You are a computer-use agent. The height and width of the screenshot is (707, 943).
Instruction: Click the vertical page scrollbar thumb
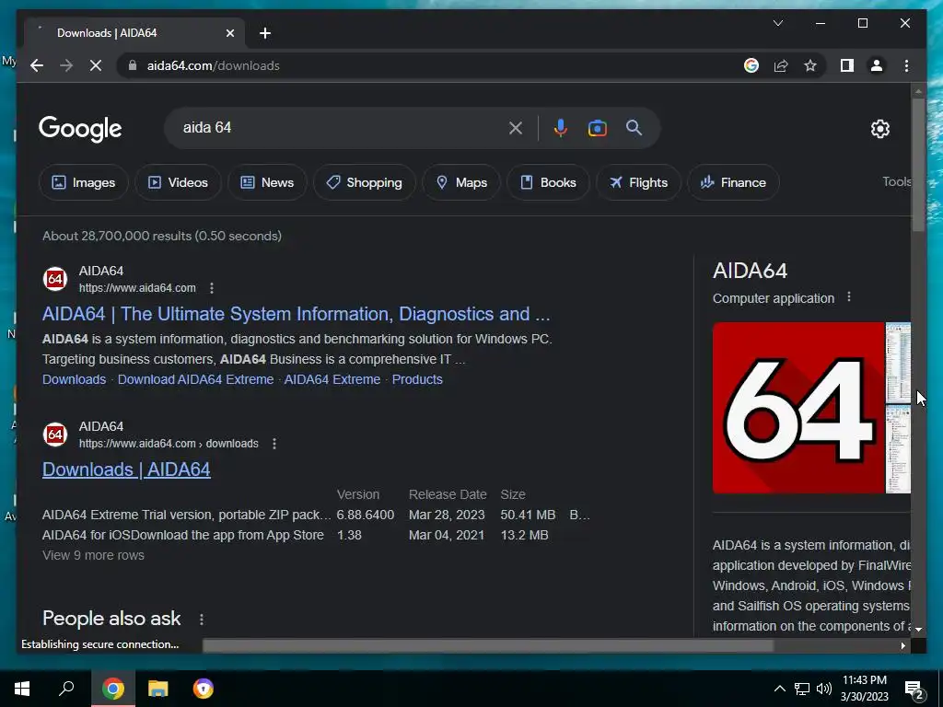[918, 164]
